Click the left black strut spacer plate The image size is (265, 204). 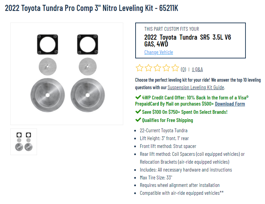coord(48,44)
